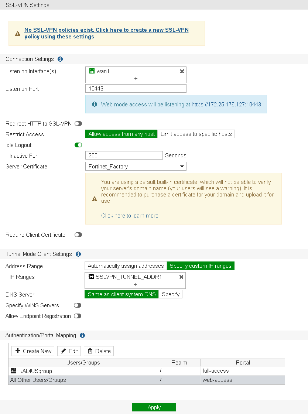Viewport: 308px width, 414px height.
Task: Click the Listen on Port input field
Action: pos(136,89)
